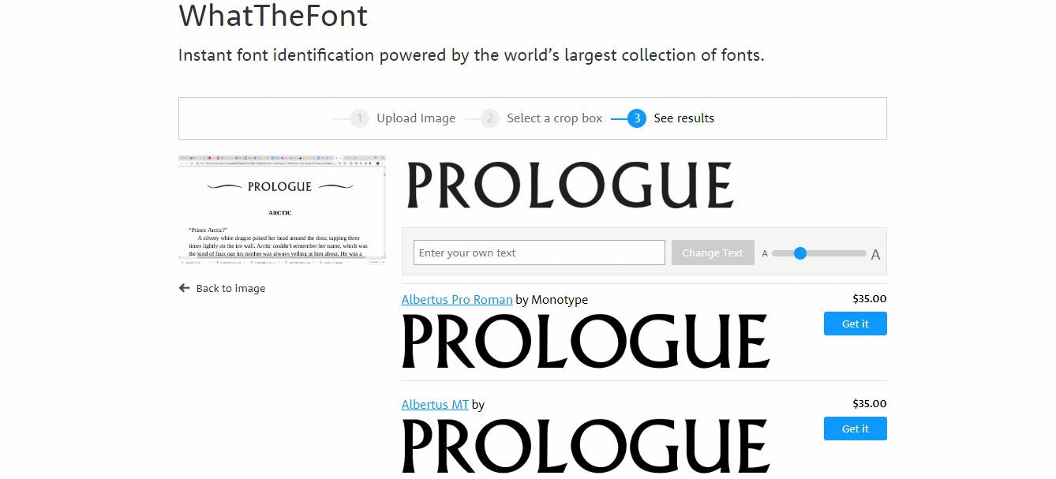Viewport: 1056px width, 479px height.
Task: Click the blue font size slider handle
Action: tap(800, 253)
